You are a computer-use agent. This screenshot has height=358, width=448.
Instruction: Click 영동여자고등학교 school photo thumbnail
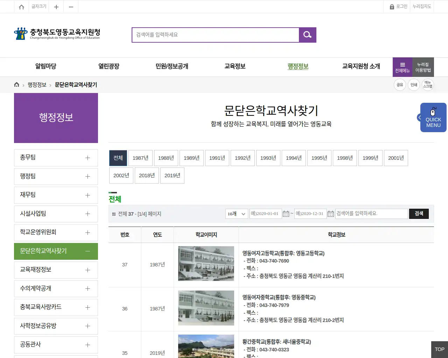tap(206, 264)
